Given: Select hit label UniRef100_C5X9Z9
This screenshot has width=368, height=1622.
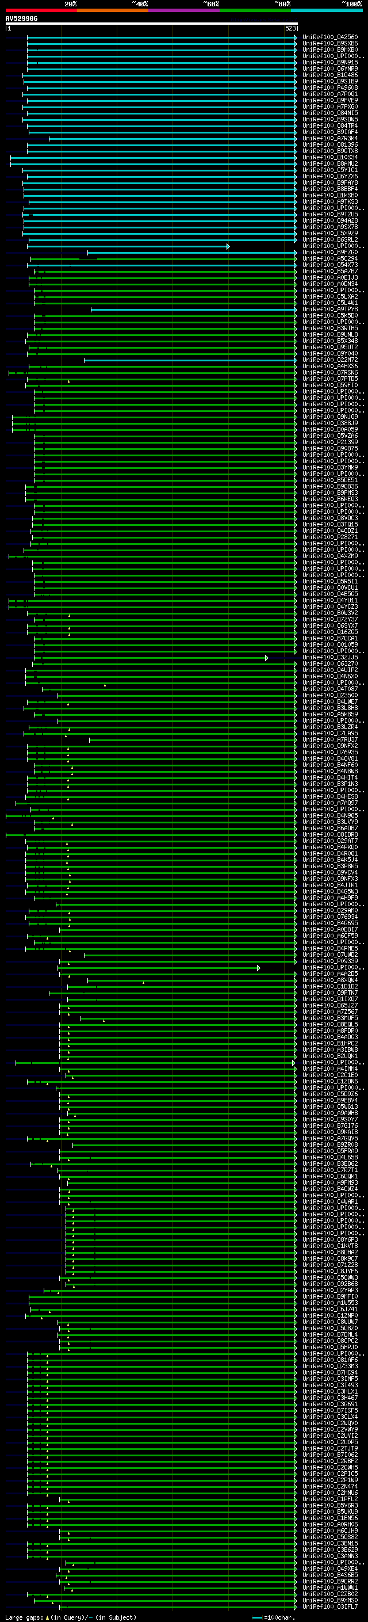Looking at the screenshot, I should [329, 233].
